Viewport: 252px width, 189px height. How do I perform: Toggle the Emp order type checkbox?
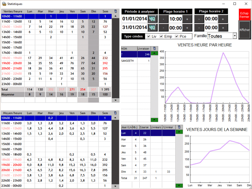tap(161, 37)
